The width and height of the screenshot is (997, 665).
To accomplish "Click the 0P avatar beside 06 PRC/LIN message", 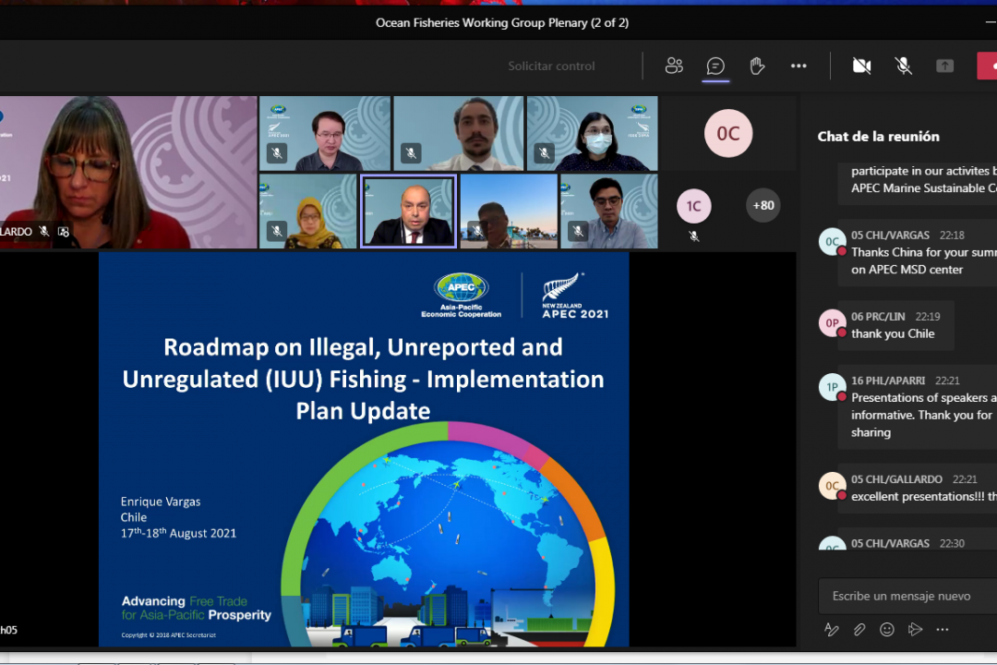I will [832, 323].
